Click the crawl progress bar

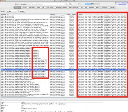92,4
